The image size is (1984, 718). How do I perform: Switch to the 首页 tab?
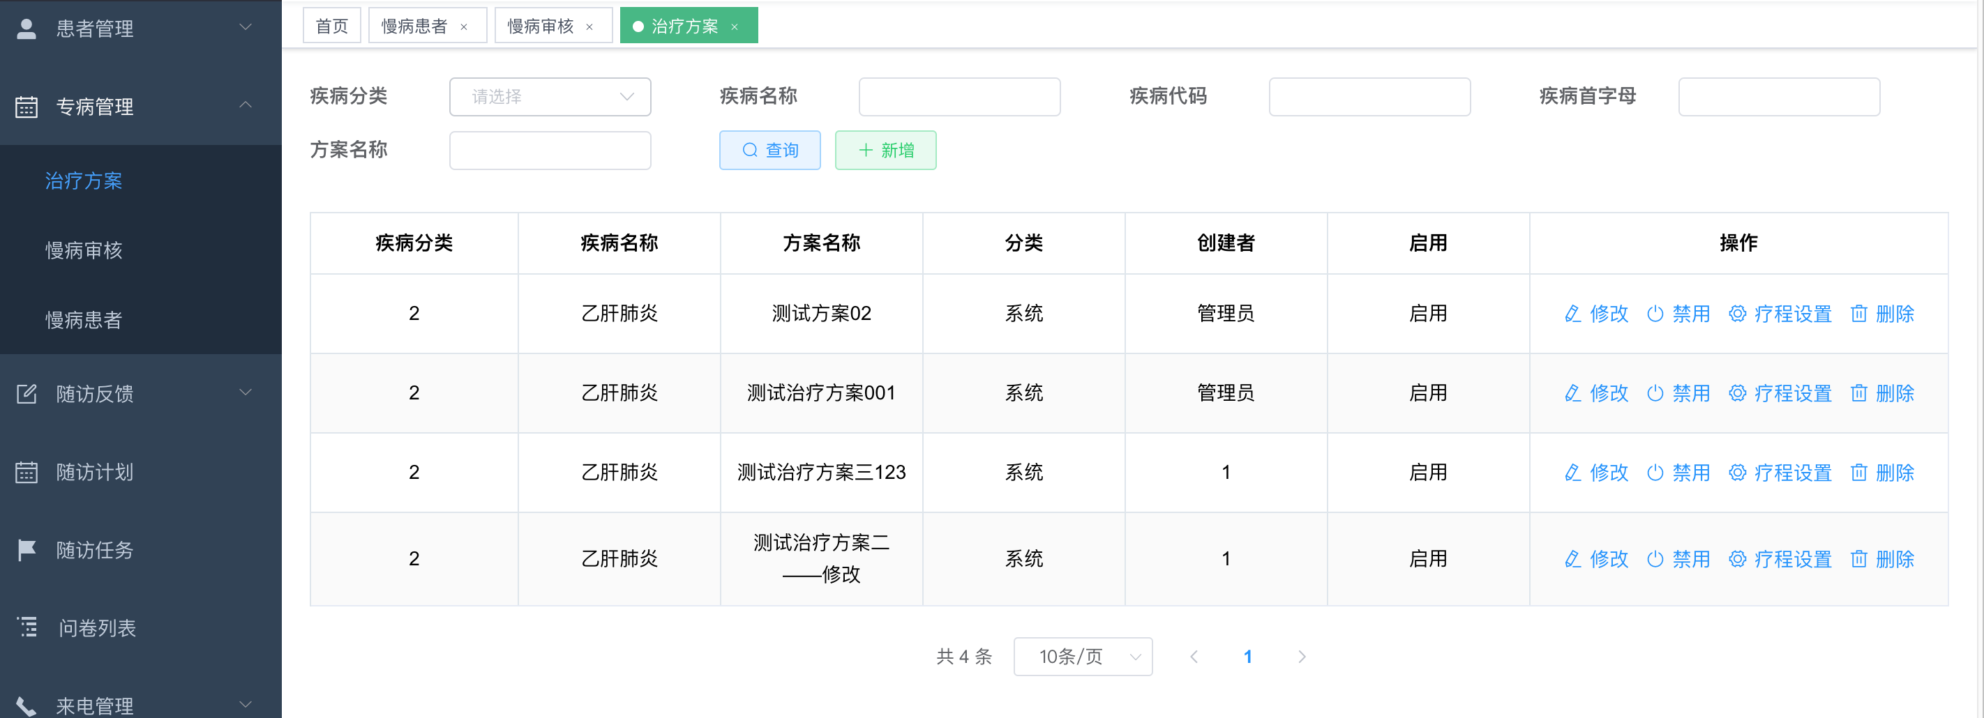tap(332, 26)
